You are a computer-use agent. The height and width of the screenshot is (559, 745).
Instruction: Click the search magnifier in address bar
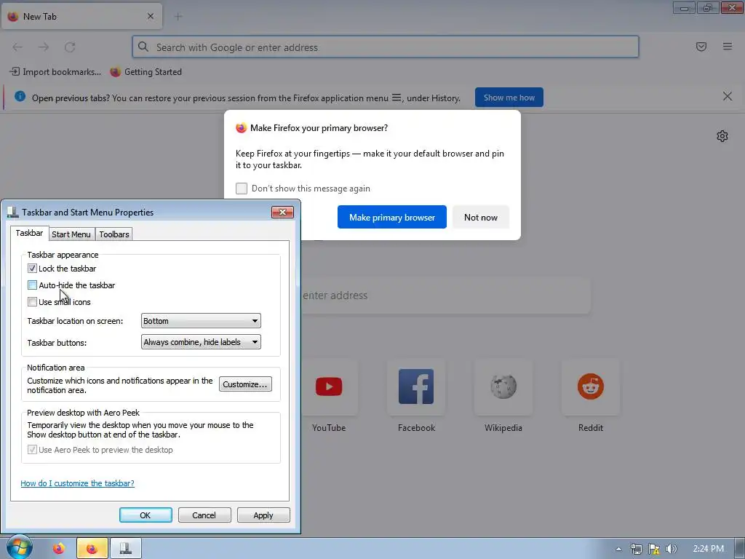143,47
